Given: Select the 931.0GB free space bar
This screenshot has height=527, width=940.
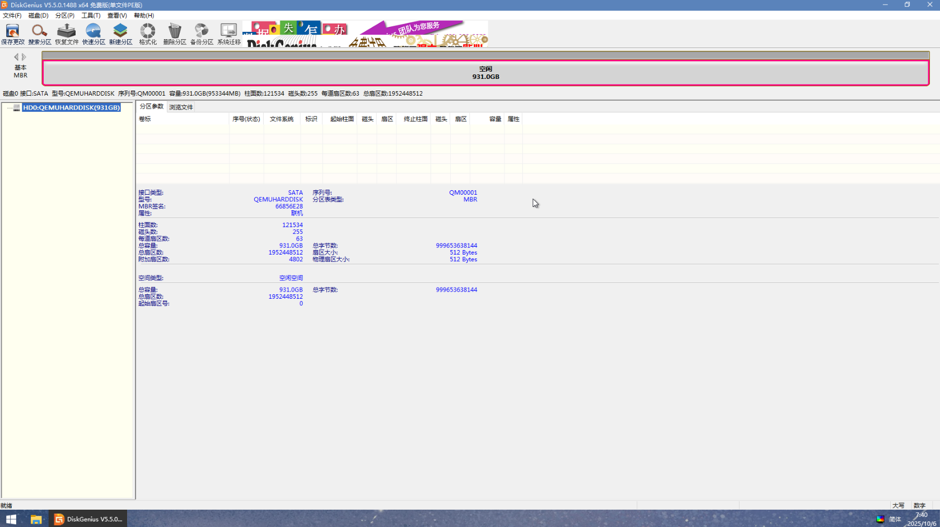Looking at the screenshot, I should (485, 73).
